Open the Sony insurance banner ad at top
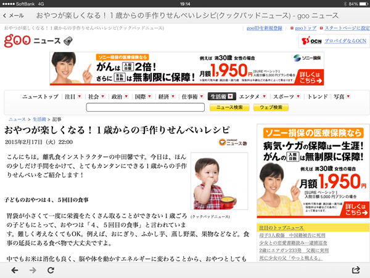Screen dimensions: 370x278 [x=187, y=69]
